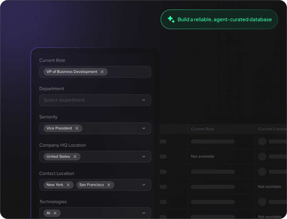The image size is (287, 219).
Task: Expand the Company HQ Location chevron
Action: [x=144, y=156]
